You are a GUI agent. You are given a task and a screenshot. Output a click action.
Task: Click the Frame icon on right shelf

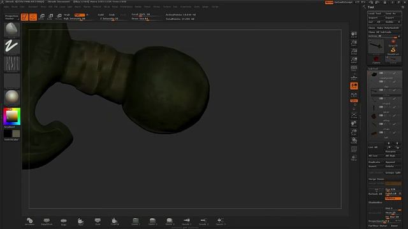pos(354,115)
